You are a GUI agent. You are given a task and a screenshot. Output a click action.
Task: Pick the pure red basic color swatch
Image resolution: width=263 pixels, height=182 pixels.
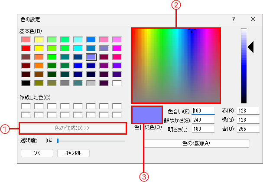[26, 48]
